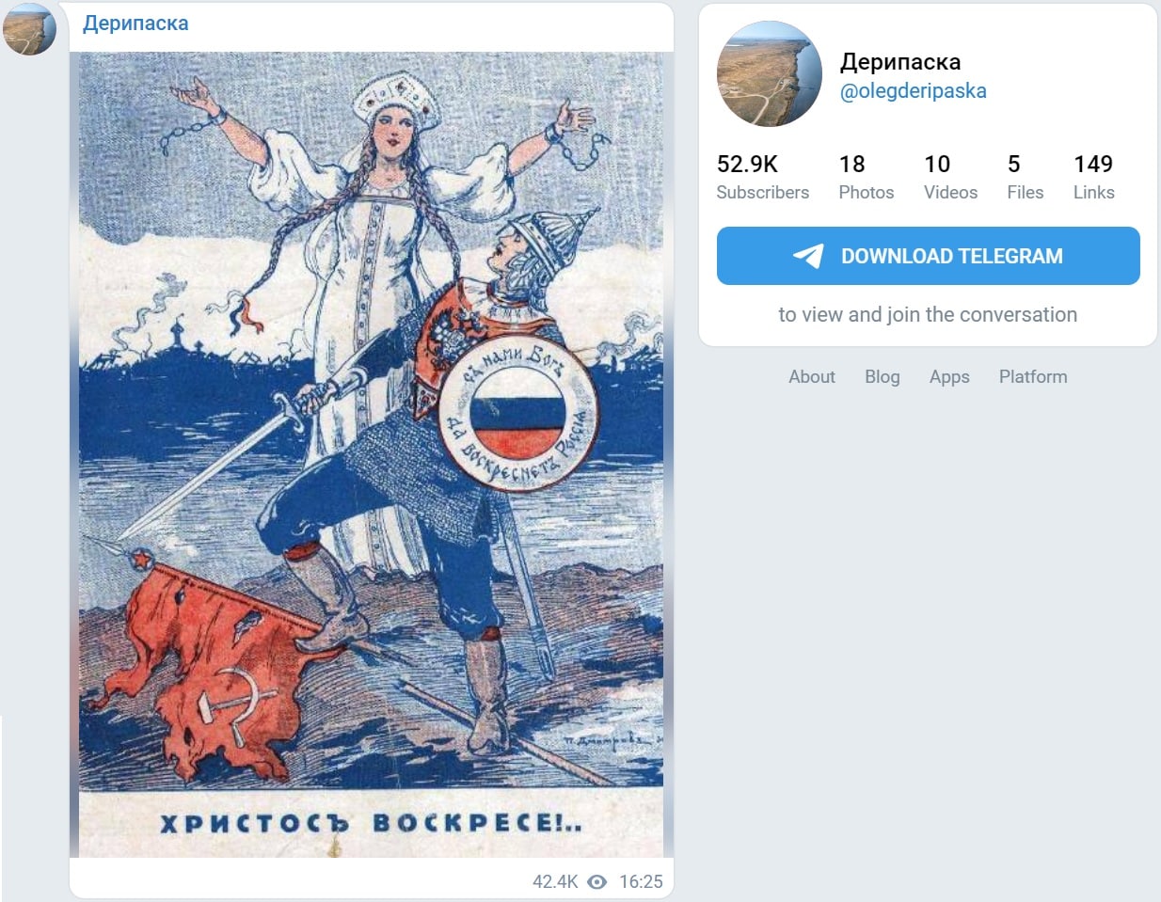
Task: Open the Platform footer link
Action: pos(1033,376)
